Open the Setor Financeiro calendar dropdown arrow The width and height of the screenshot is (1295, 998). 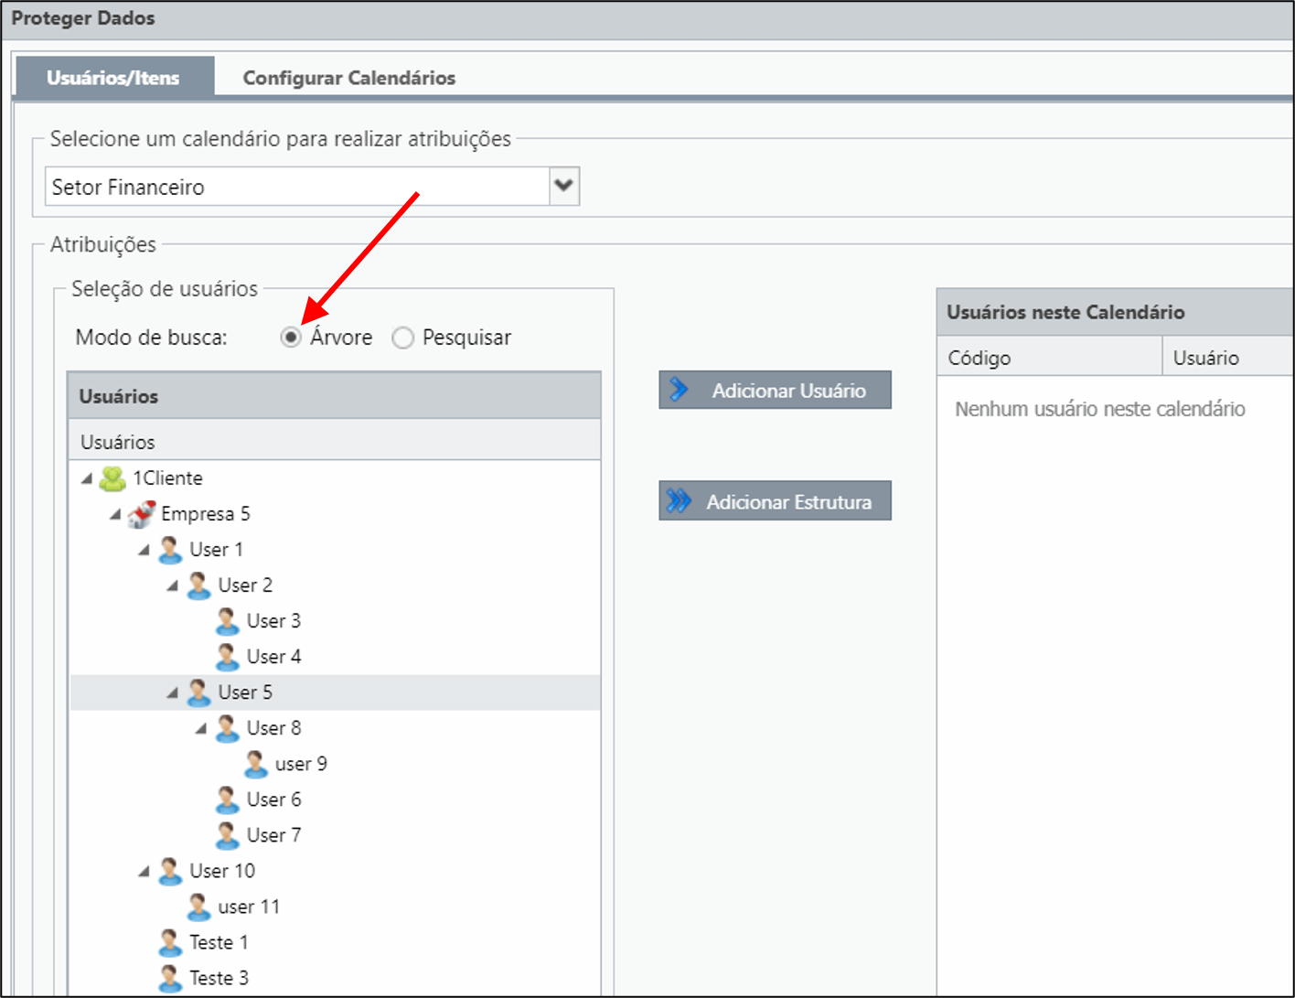(564, 186)
